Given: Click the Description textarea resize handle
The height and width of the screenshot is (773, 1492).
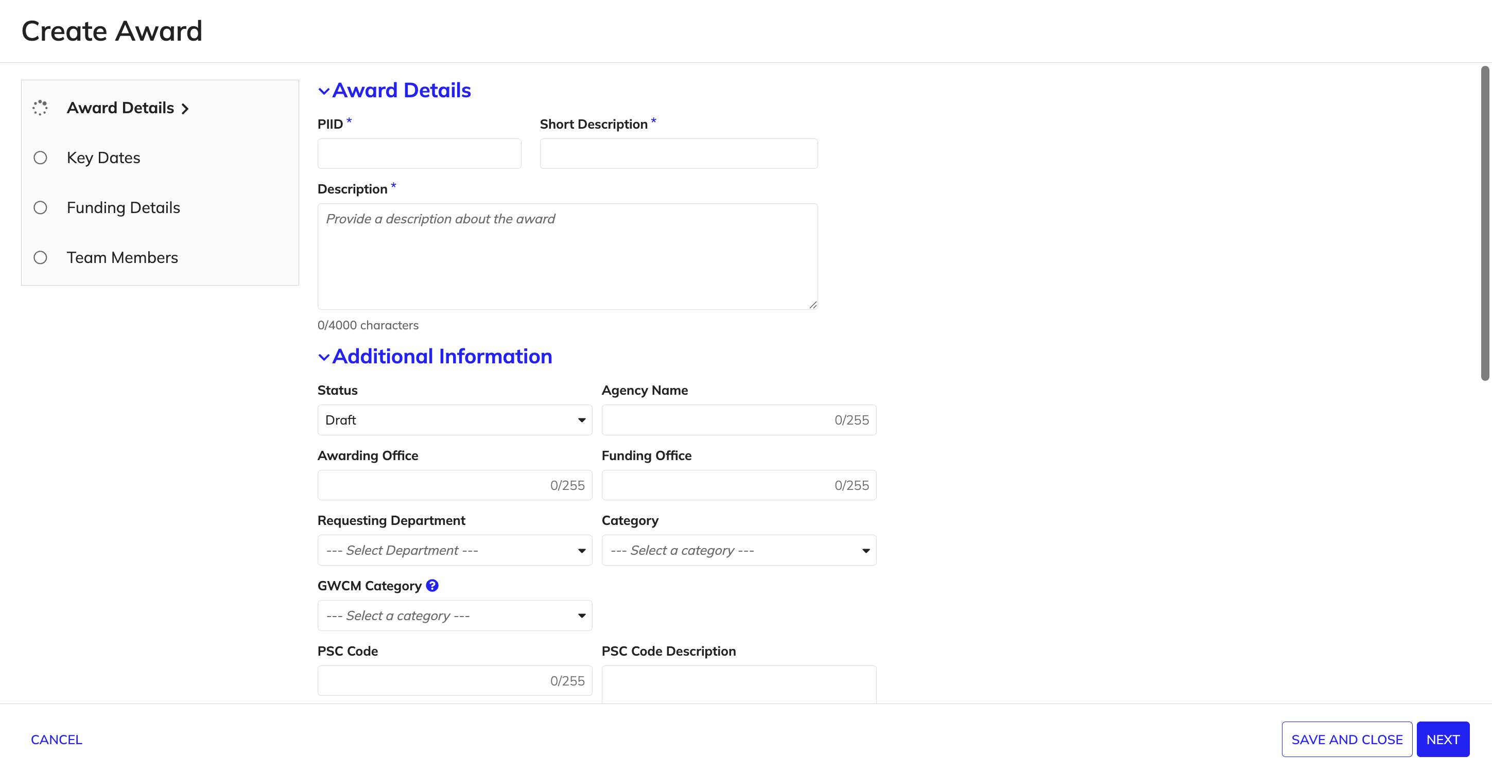Looking at the screenshot, I should [x=812, y=305].
